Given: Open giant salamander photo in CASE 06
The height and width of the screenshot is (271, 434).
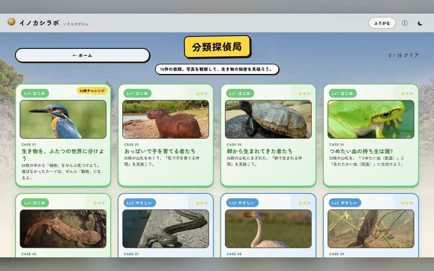Looking at the screenshot, I should click(63, 229).
